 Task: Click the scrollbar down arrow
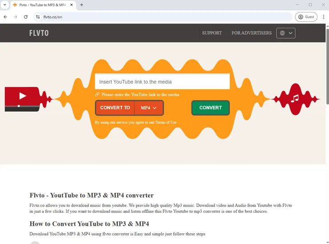(x=327, y=242)
